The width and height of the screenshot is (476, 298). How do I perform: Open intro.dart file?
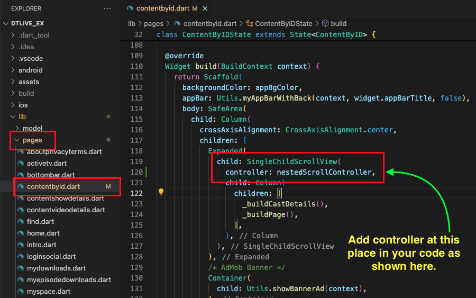click(x=42, y=245)
